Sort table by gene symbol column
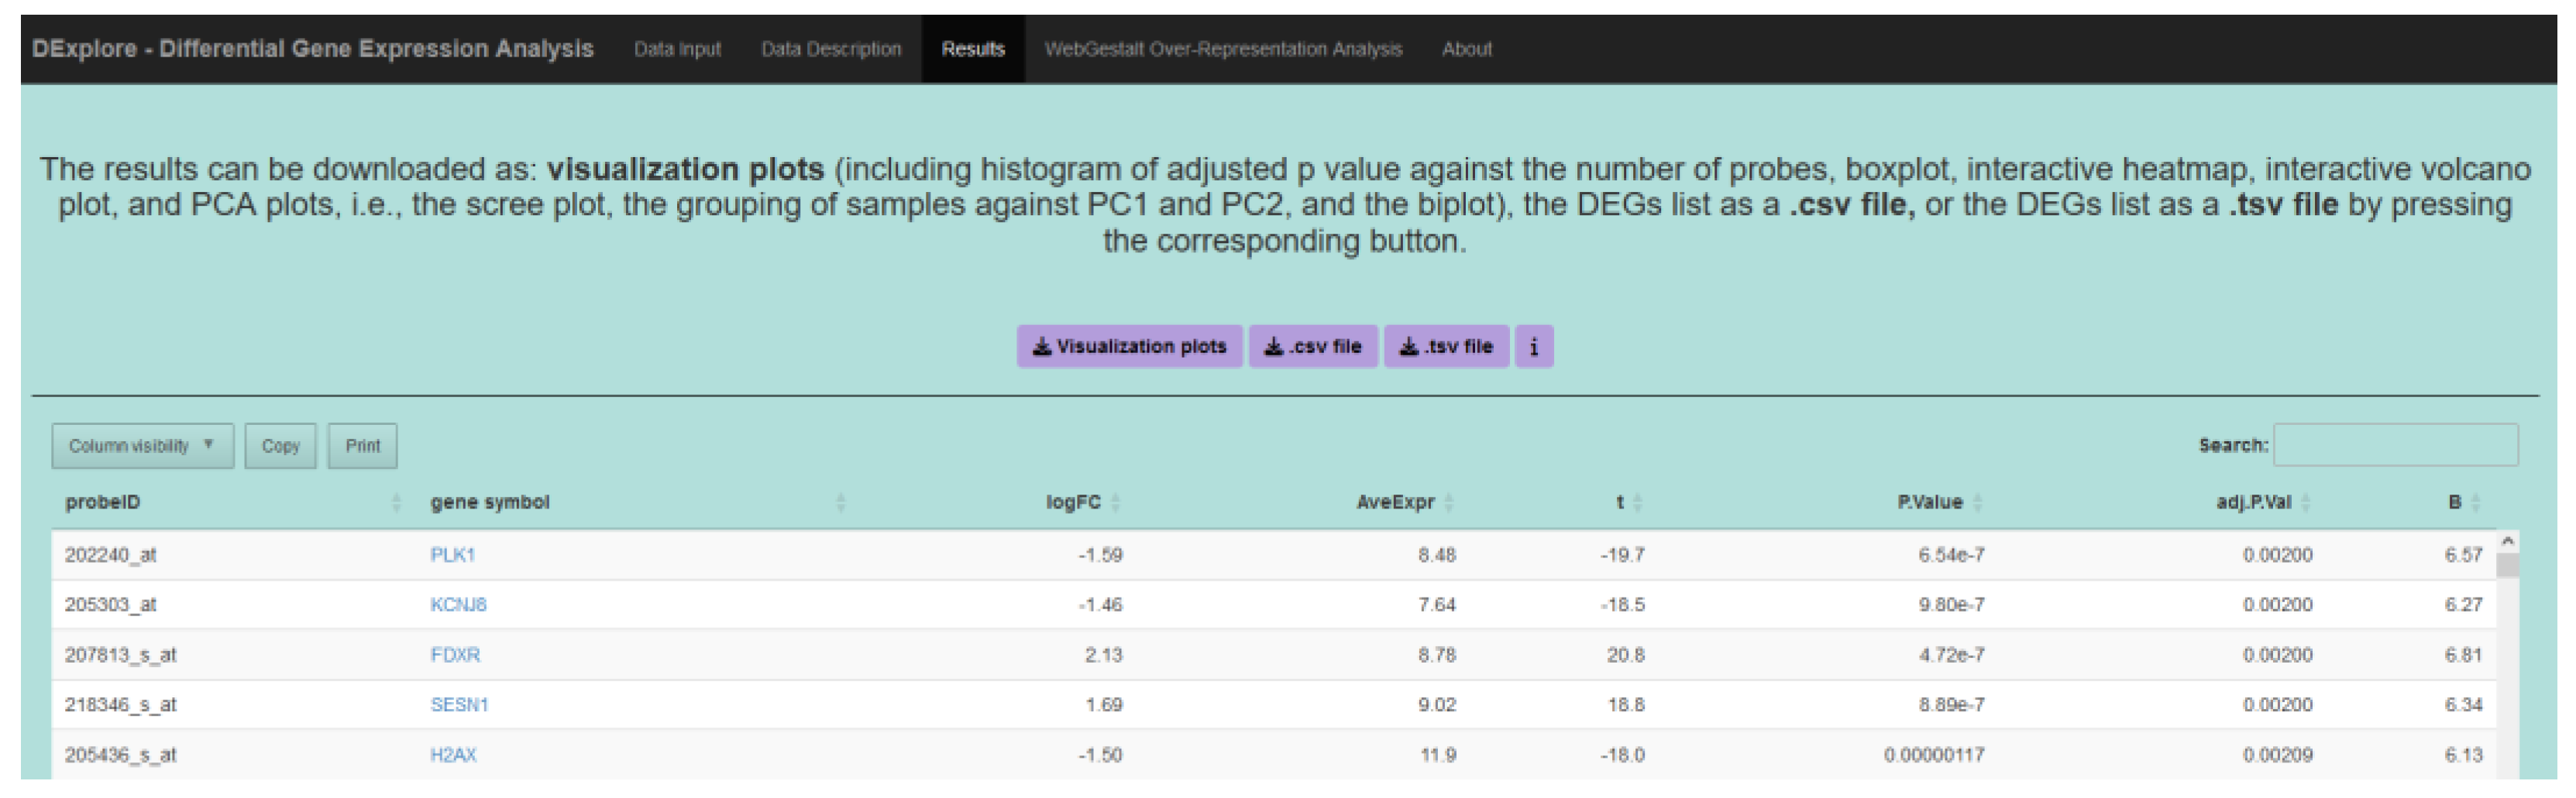The width and height of the screenshot is (2576, 798). pos(490,502)
